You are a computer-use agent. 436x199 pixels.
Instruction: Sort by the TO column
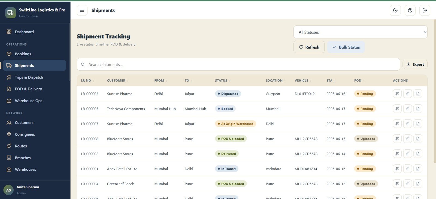pos(189,81)
